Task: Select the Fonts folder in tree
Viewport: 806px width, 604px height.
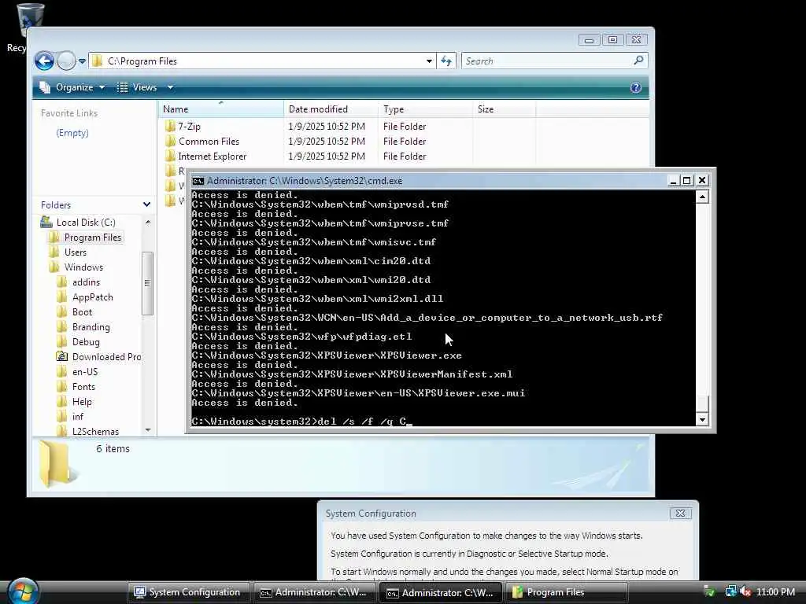Action: 83,386
